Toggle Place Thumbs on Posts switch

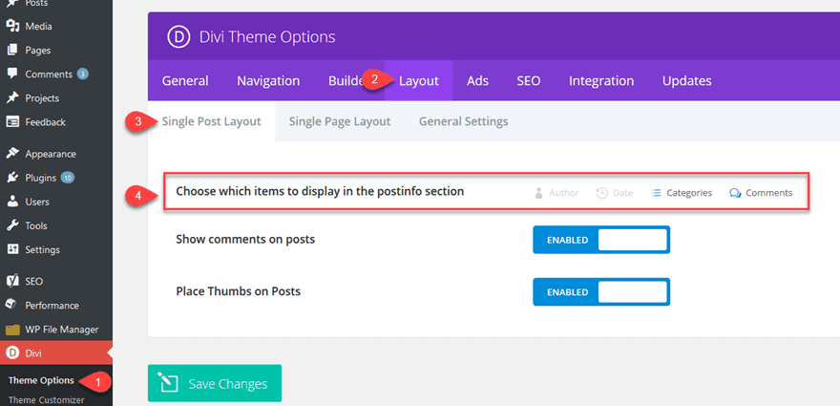(600, 292)
